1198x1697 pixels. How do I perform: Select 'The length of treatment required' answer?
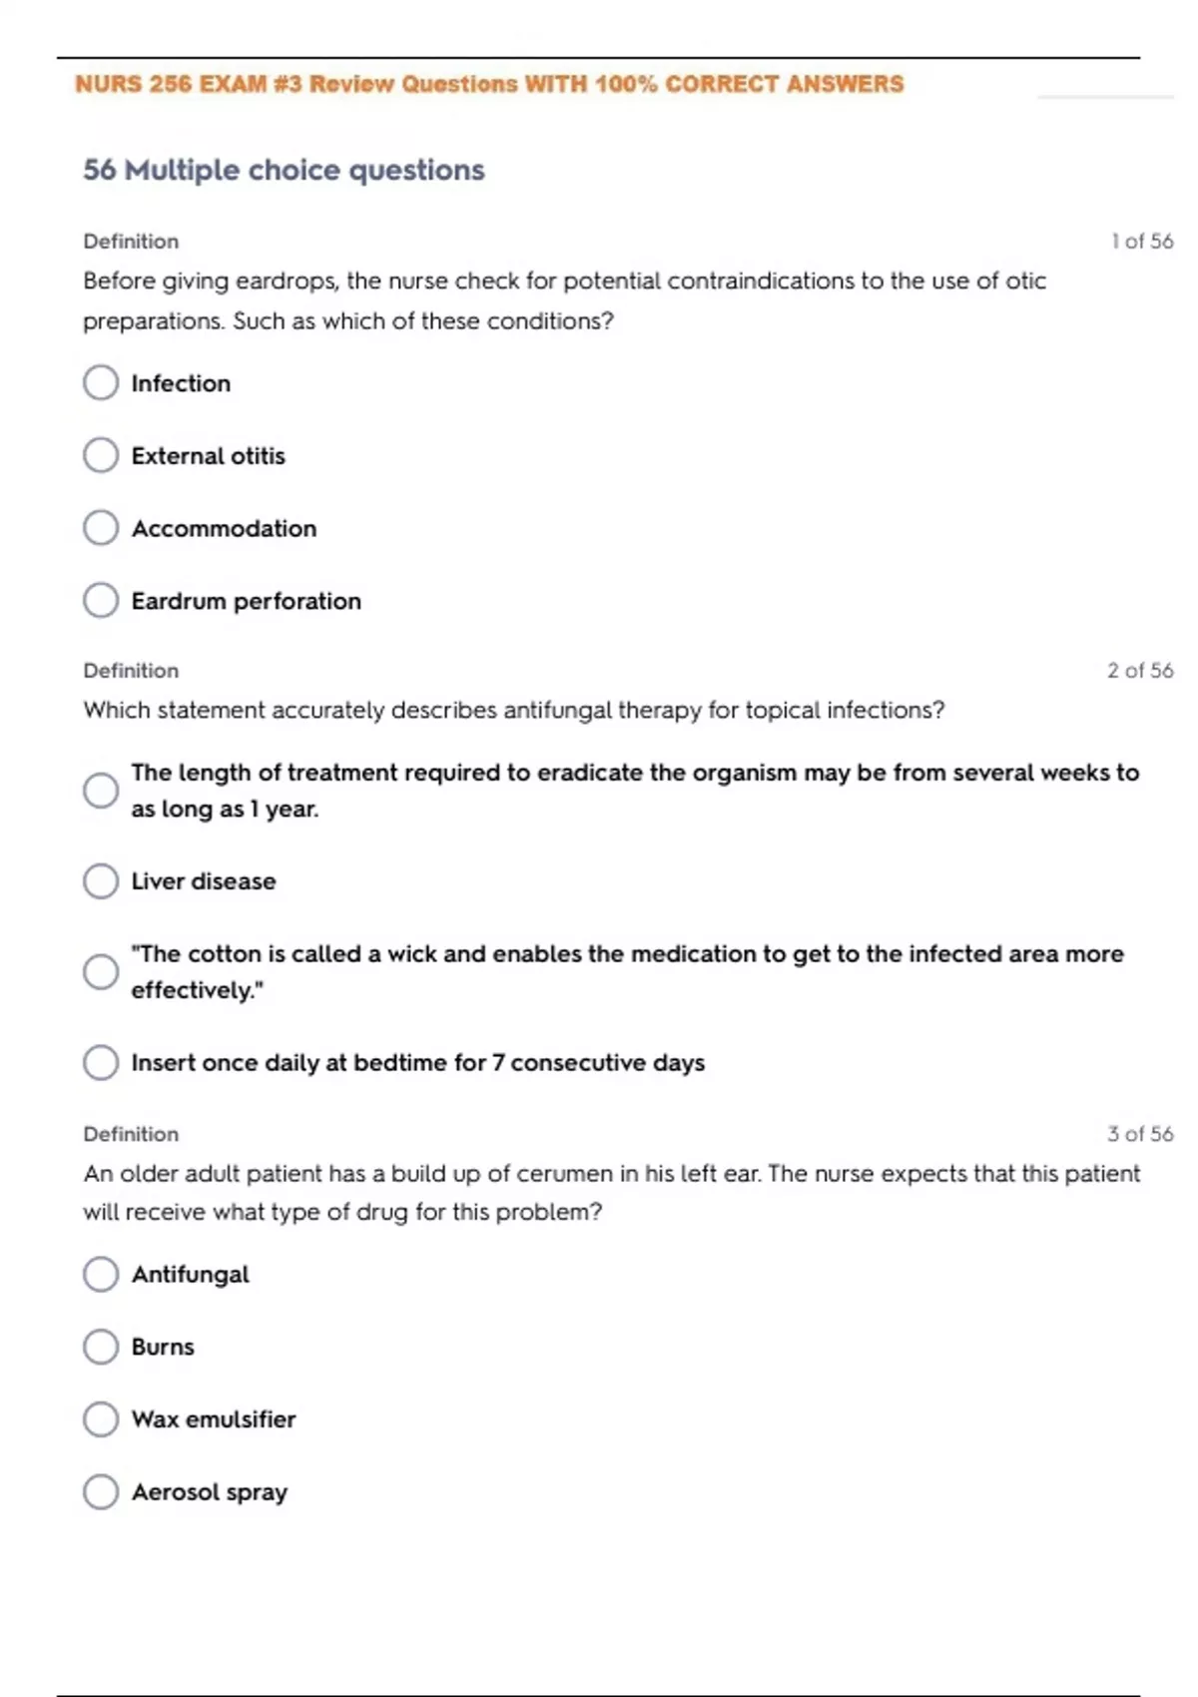coord(101,791)
